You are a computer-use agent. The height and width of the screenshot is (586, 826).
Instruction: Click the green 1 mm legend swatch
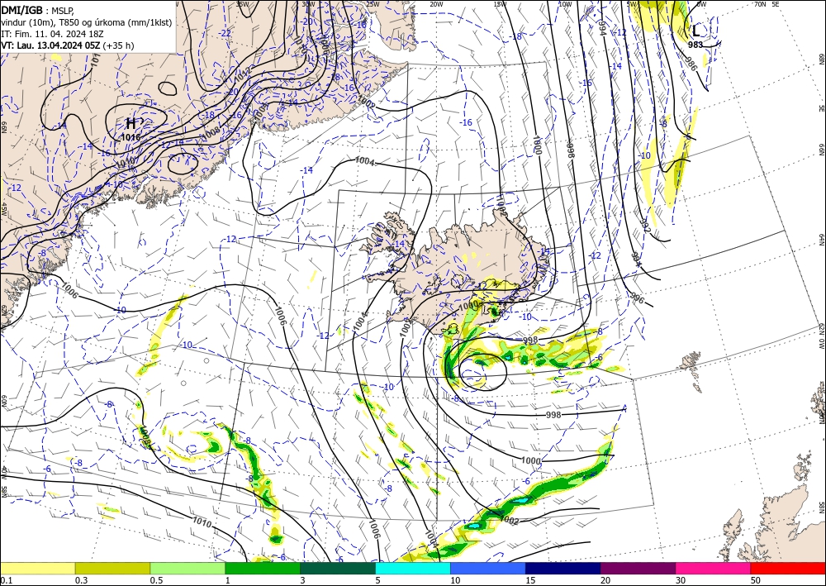[263, 568]
